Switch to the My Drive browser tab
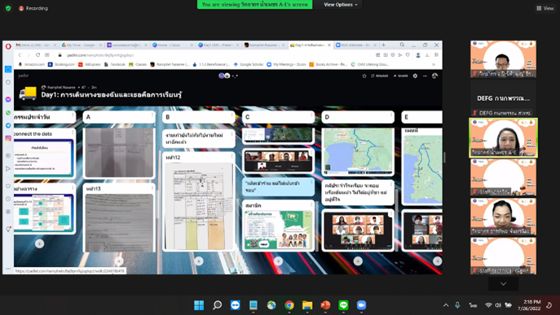Image resolution: width=560 pixels, height=315 pixels. click(82, 46)
